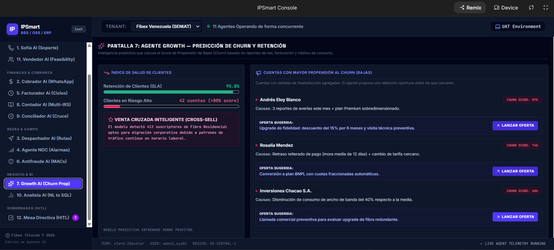Go to 4. Agente NOC (Alarmas)
Screen dimensions: 554x250
43,150
